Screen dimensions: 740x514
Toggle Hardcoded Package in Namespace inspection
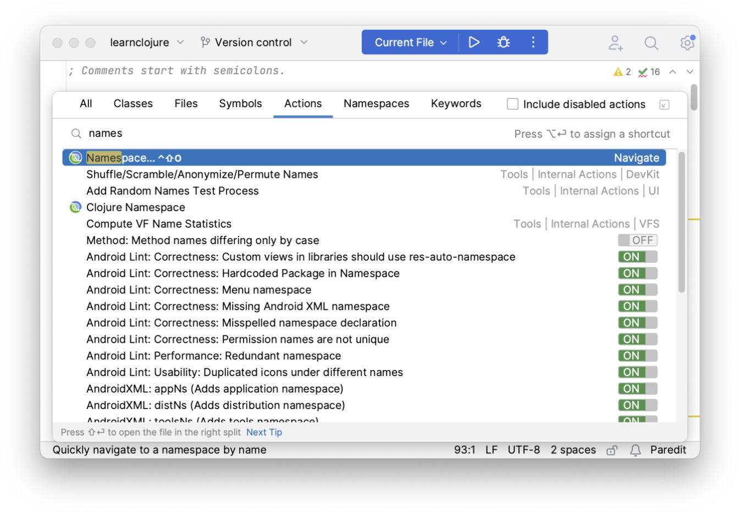point(638,273)
